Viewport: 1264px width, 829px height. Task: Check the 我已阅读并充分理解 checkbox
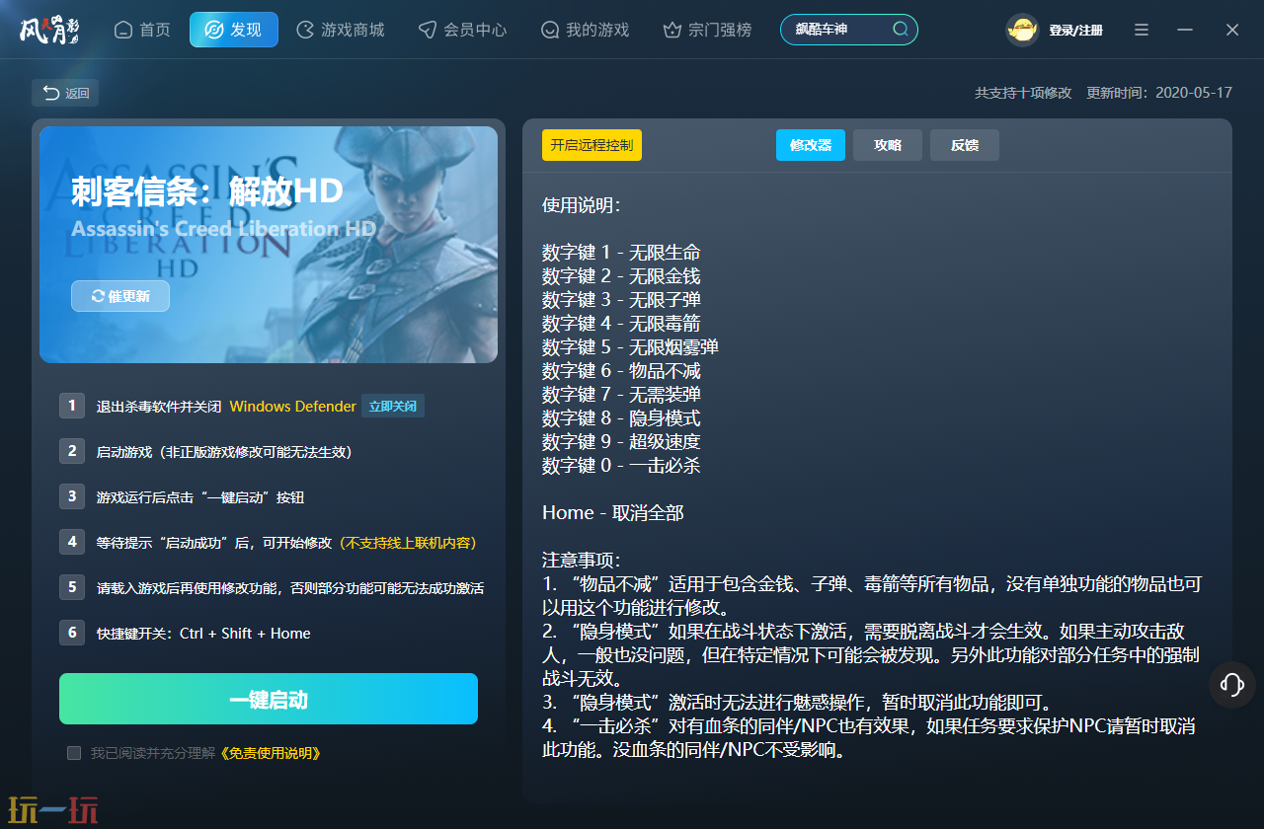[74, 753]
